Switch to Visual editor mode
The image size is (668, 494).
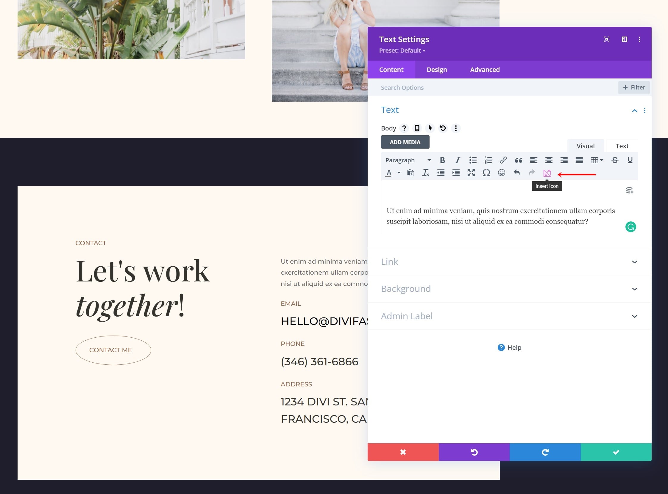click(585, 145)
